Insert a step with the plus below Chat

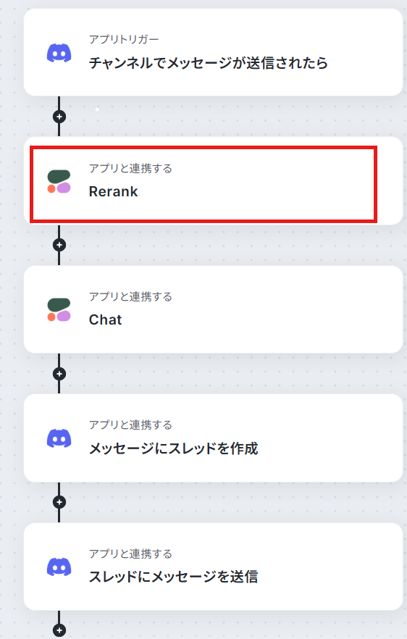59,374
